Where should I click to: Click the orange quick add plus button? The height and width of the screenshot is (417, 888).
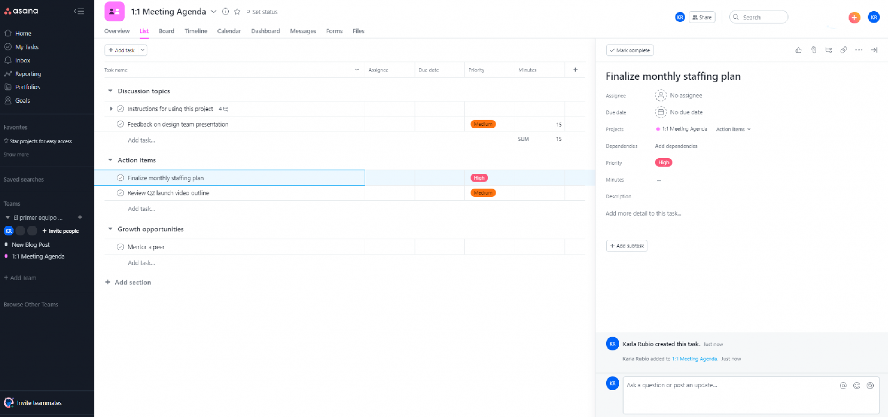(854, 17)
